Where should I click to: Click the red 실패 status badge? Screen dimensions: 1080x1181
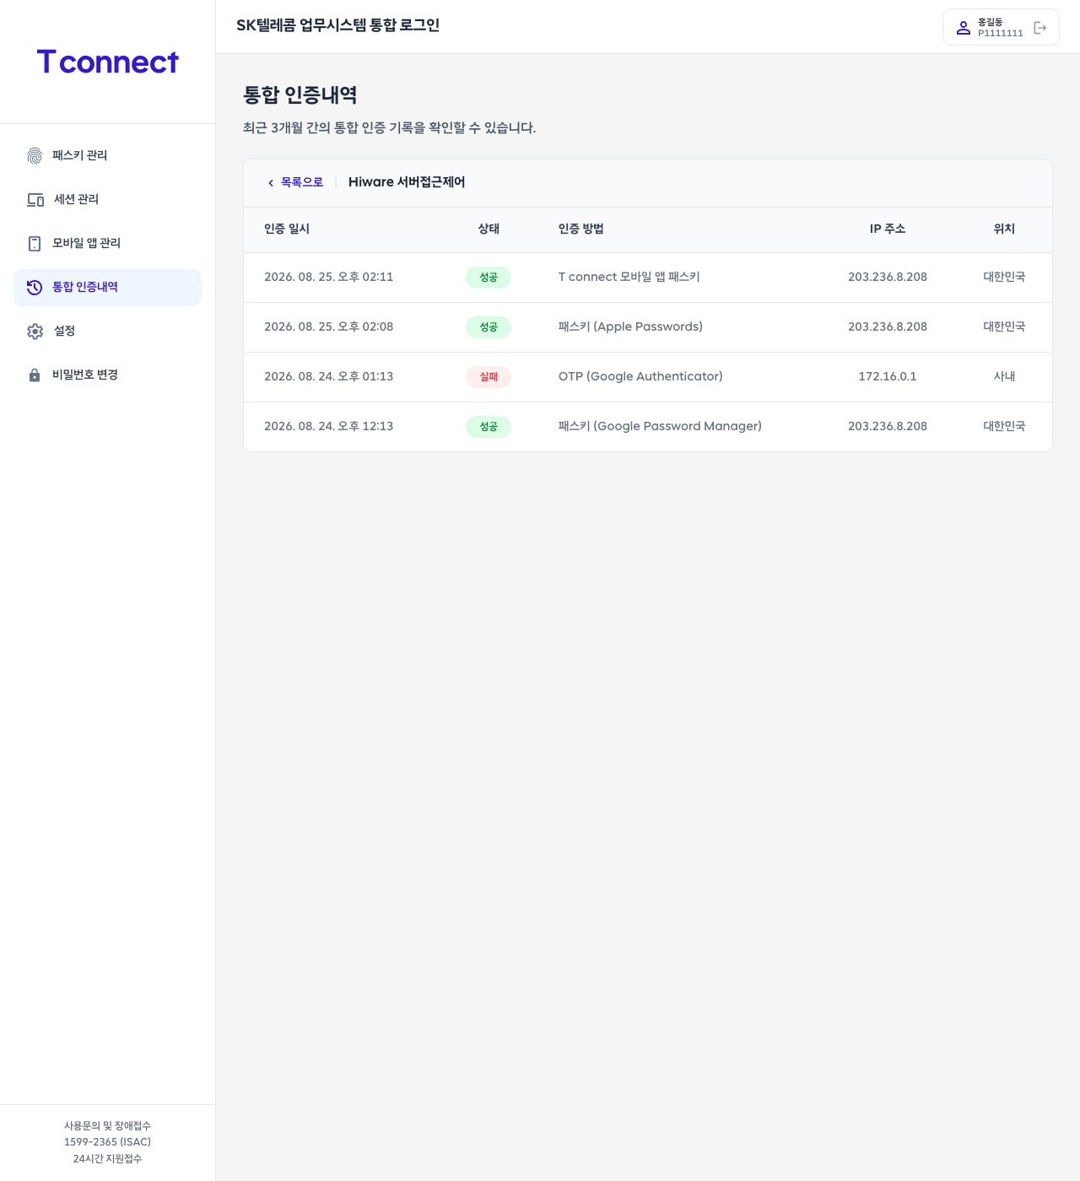point(489,377)
